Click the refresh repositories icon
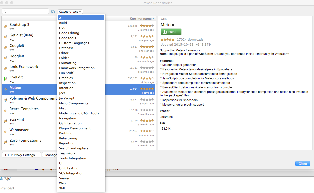Screen dimensions: 314x193 point(53,12)
